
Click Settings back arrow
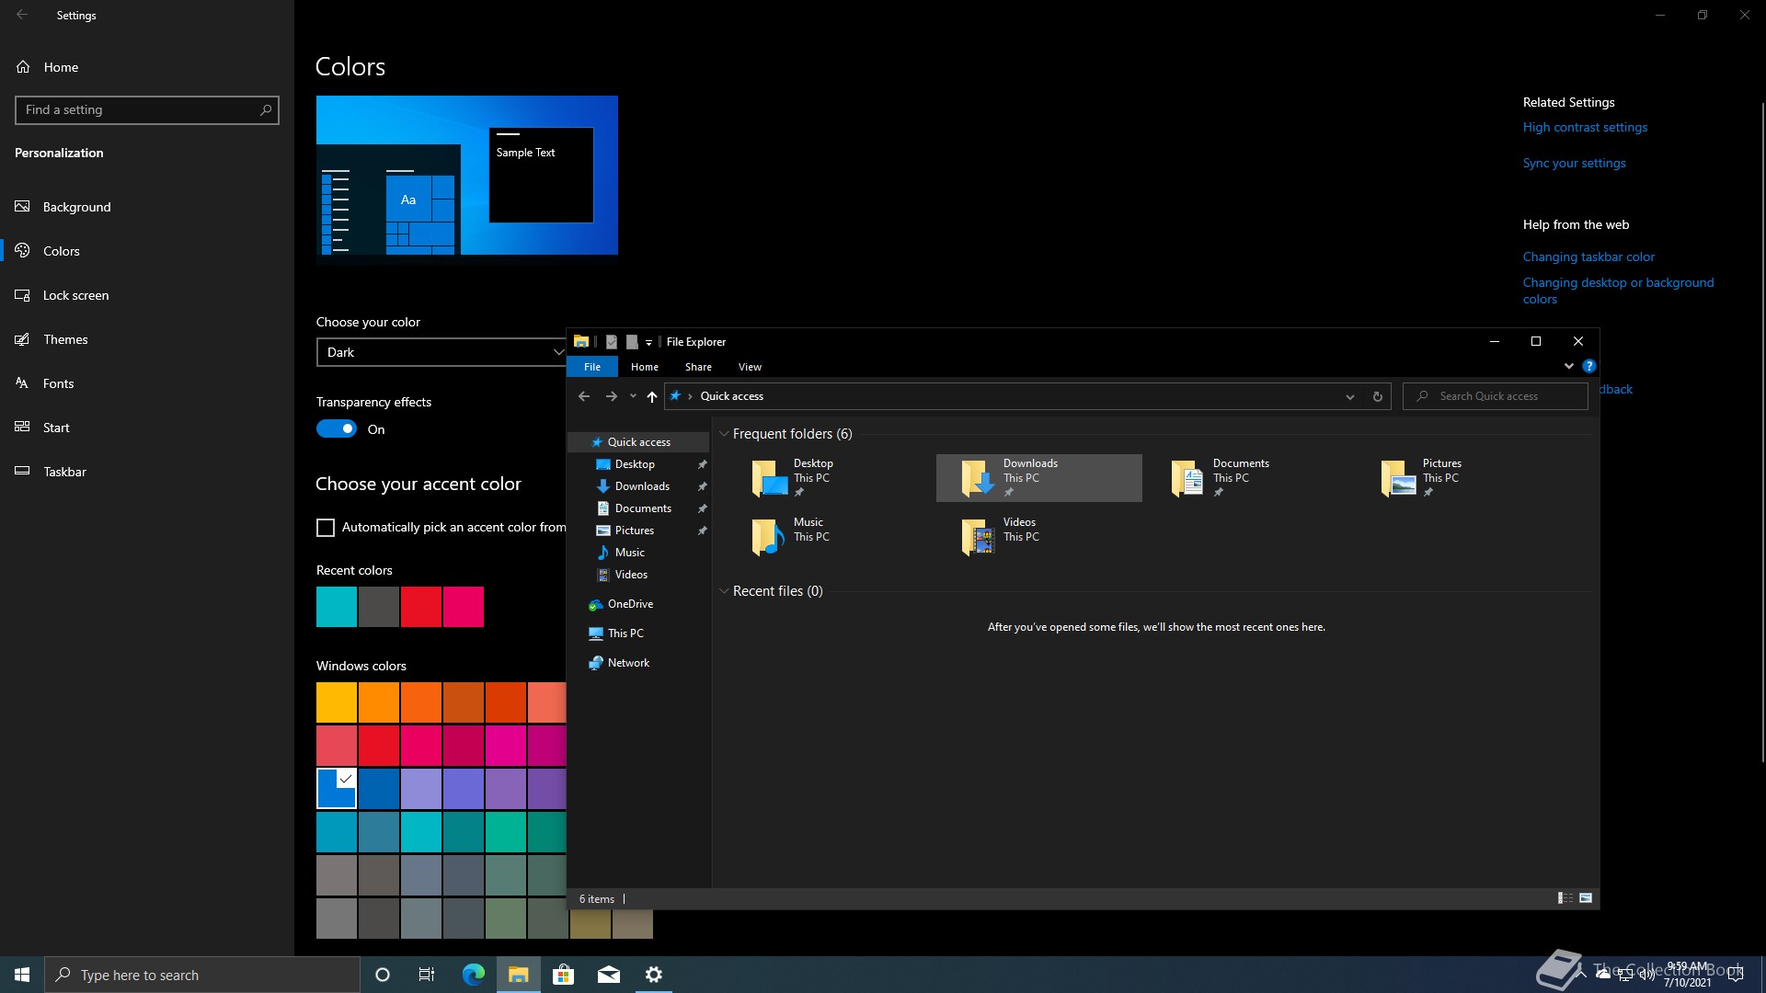pyautogui.click(x=22, y=15)
